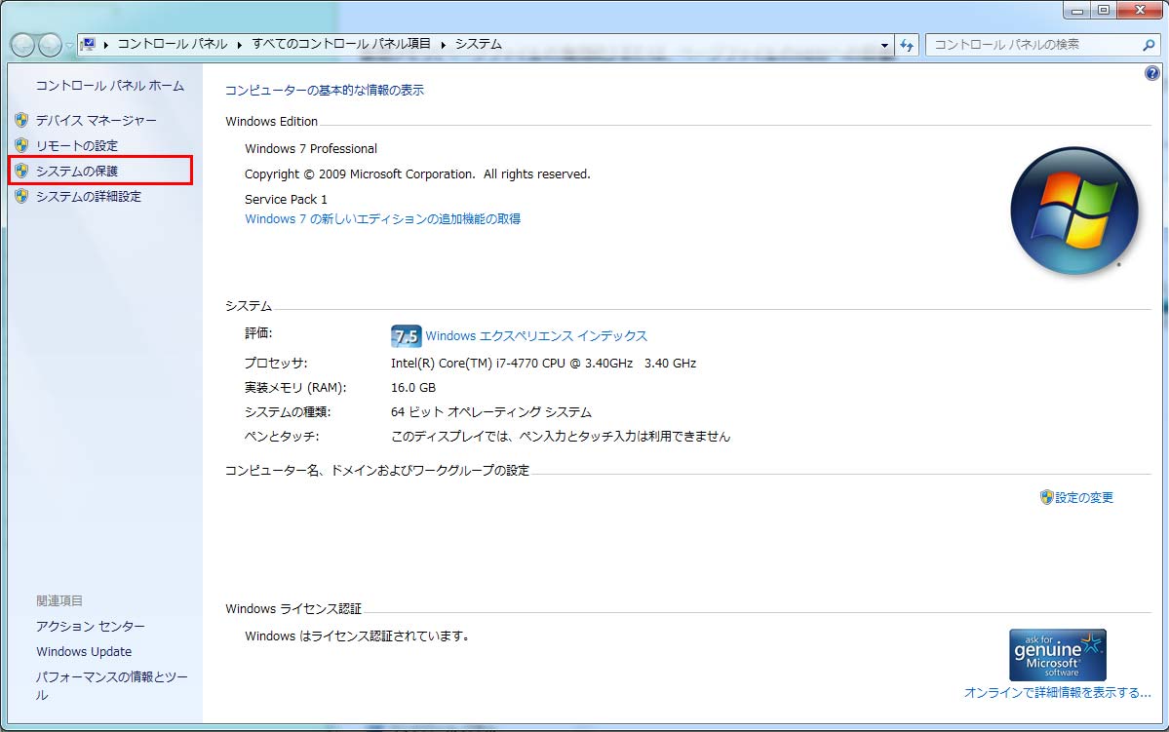Select システム breadcrumb segment

point(479,44)
